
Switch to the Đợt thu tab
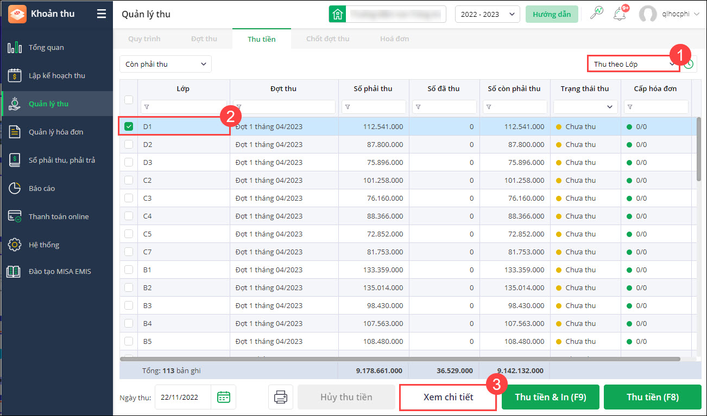[x=204, y=39]
